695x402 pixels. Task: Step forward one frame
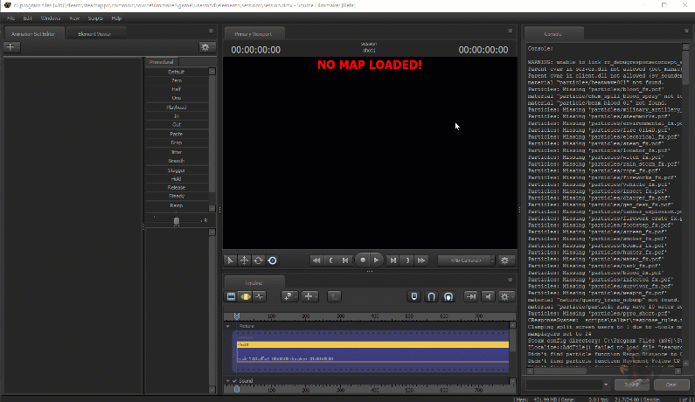[x=393, y=260]
